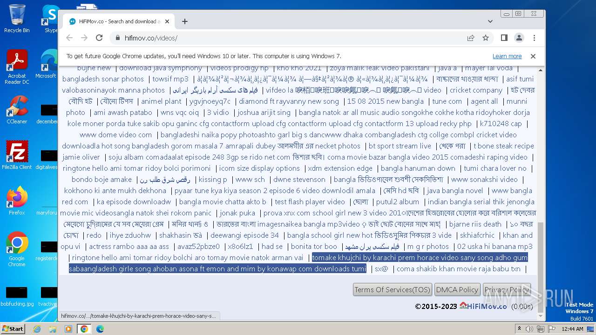Image resolution: width=596 pixels, height=335 pixels.
Task: Open 'diamond ft rayvanny new song' link
Action: point(289,101)
